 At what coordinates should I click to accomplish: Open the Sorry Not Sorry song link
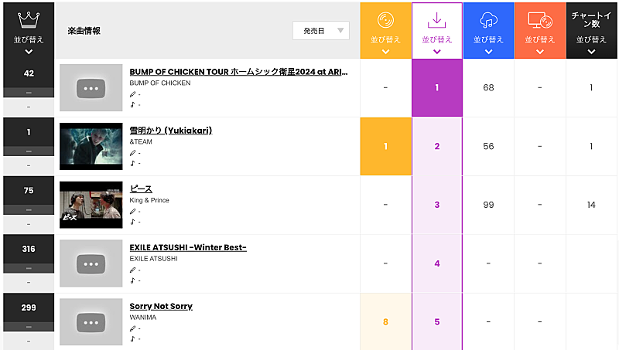(161, 307)
